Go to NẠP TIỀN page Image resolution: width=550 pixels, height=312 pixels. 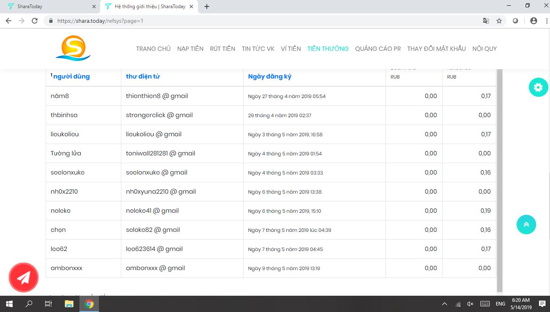[x=190, y=49]
